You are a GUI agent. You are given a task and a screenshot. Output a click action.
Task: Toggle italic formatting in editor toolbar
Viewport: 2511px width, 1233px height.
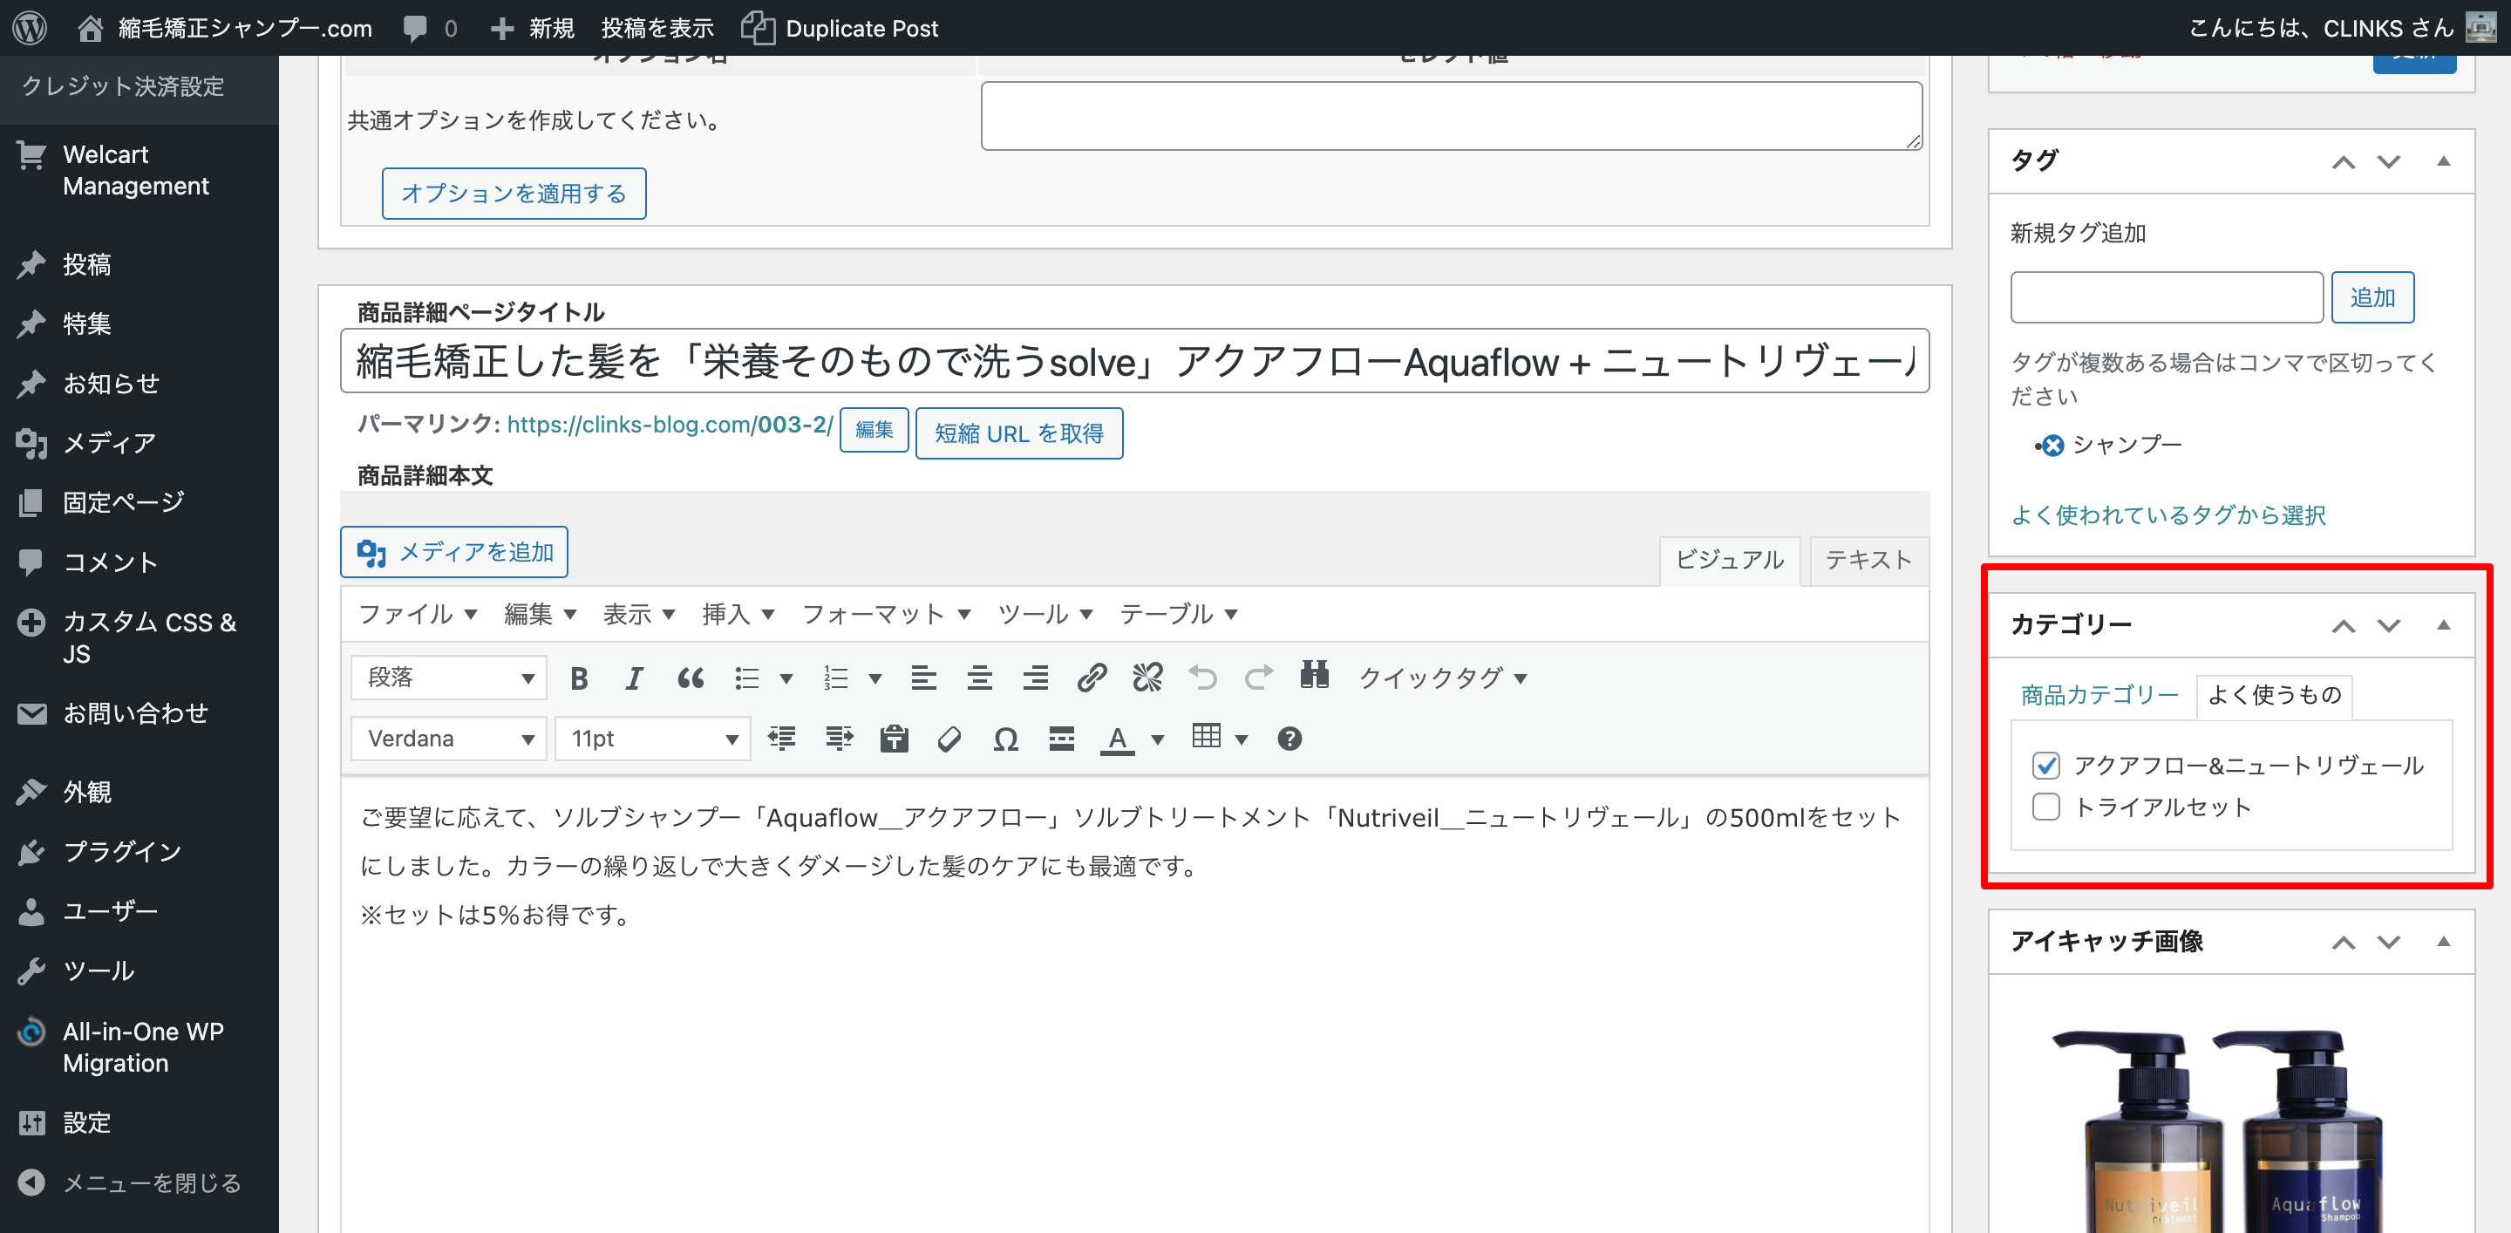click(x=634, y=678)
